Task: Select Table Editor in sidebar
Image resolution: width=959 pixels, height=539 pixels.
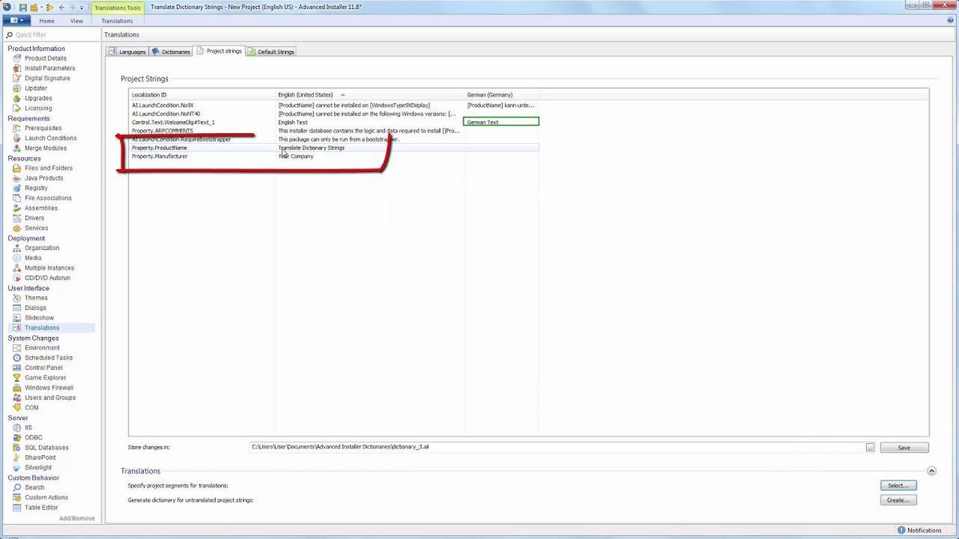Action: (x=42, y=508)
